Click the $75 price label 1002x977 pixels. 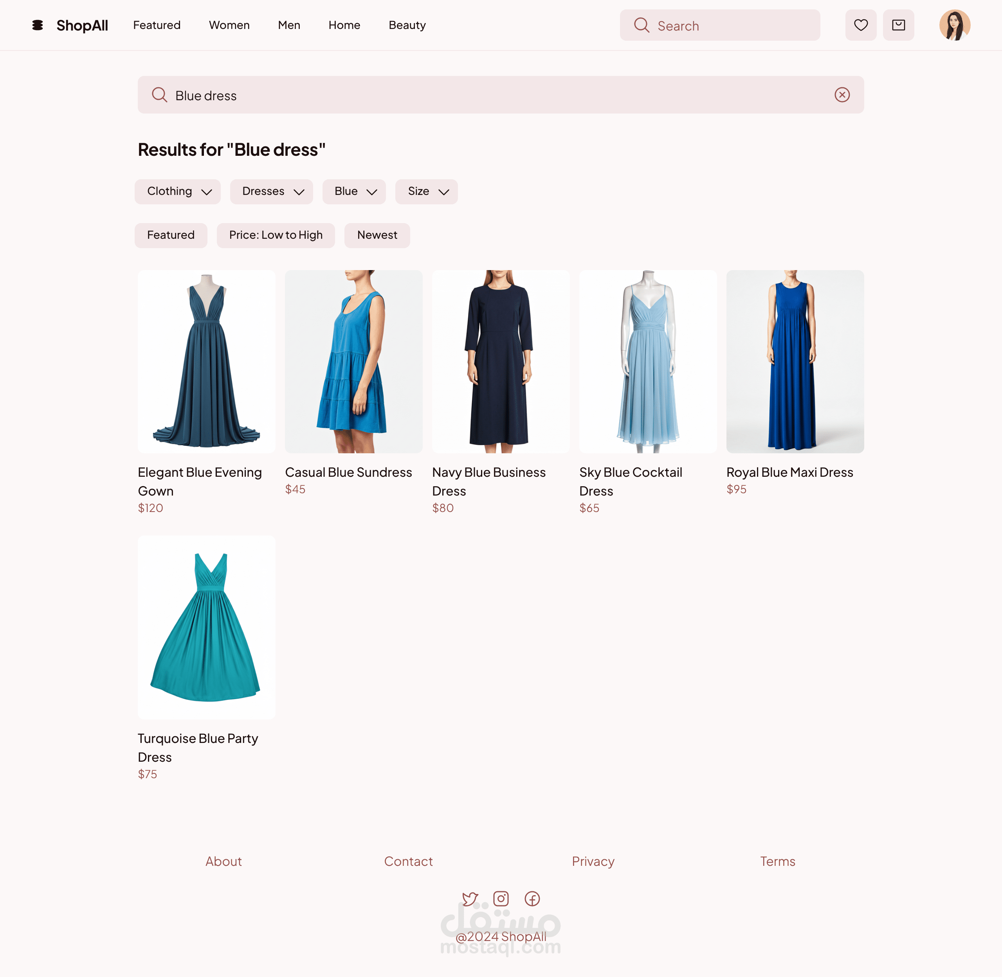pos(147,774)
